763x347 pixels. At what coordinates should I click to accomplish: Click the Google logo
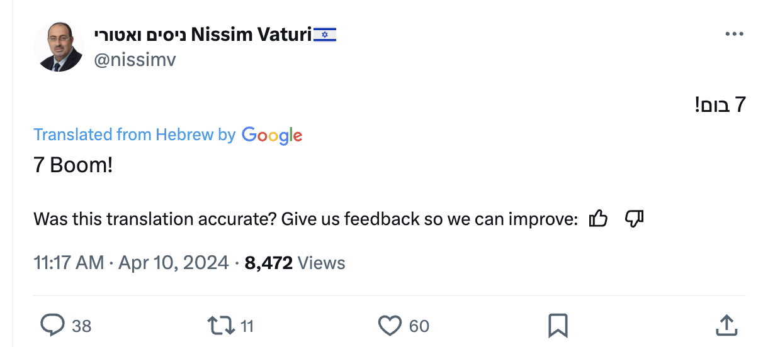[272, 135]
